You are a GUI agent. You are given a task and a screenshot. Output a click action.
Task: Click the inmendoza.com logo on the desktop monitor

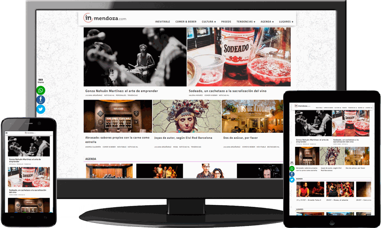click(105, 18)
